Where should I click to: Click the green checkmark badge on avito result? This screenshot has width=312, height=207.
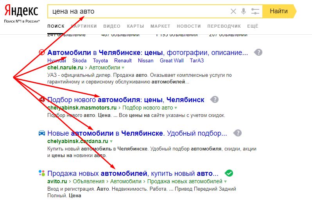click(x=229, y=173)
